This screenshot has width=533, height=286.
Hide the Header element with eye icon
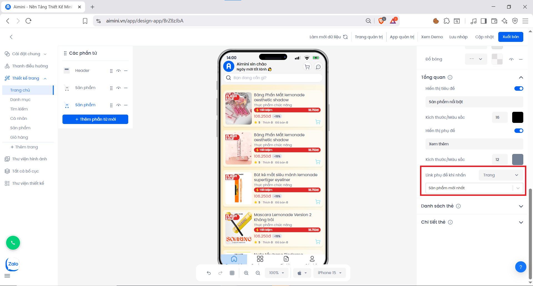pos(119,71)
